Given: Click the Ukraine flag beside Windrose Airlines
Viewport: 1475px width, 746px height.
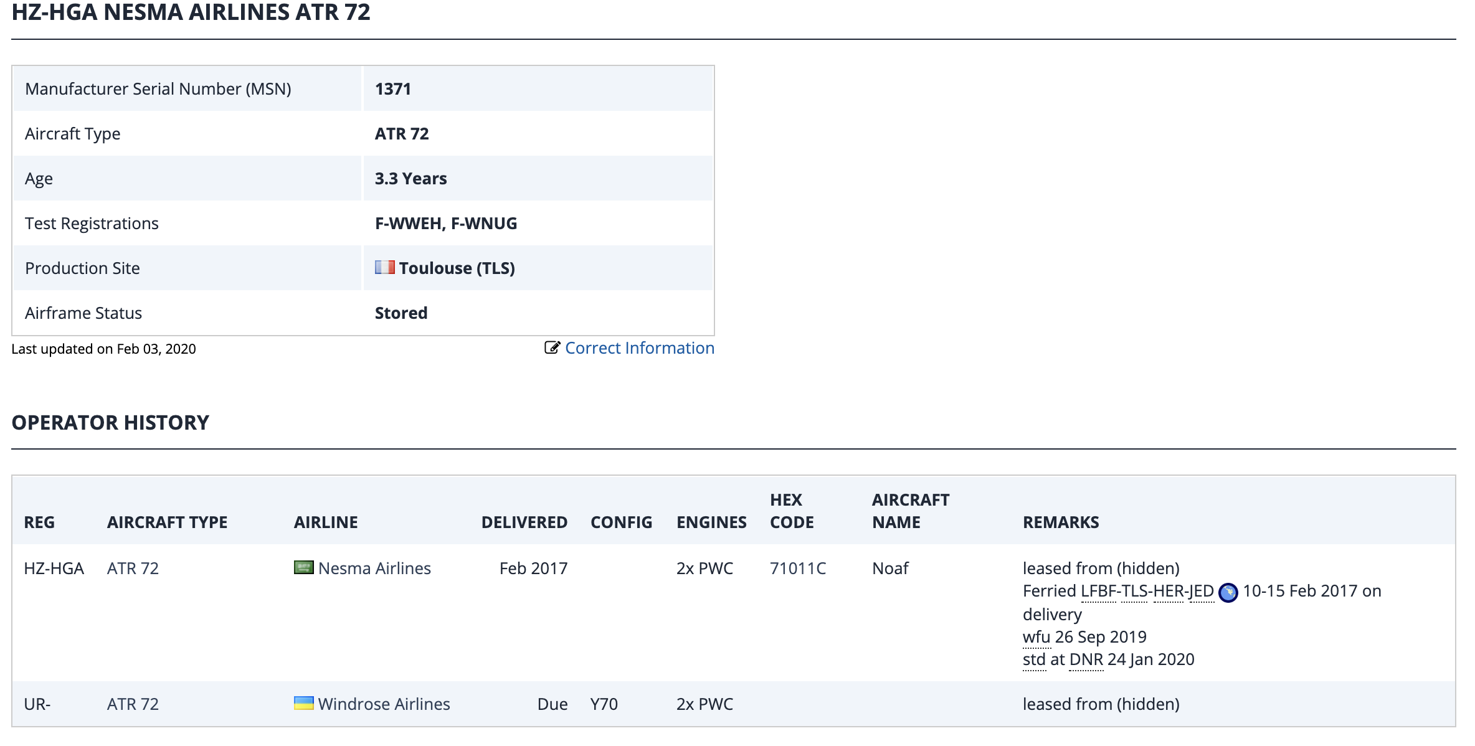Looking at the screenshot, I should point(303,703).
